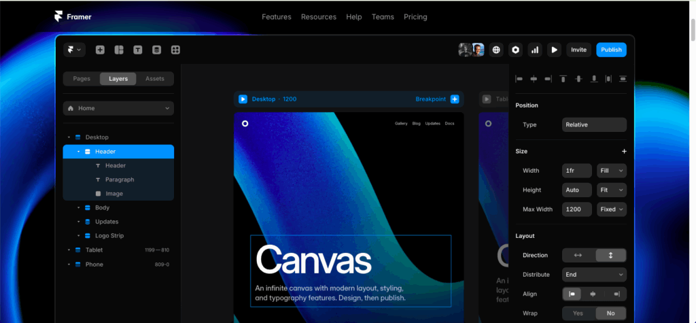Open the Pricing menu item
696x323 pixels.
(415, 17)
